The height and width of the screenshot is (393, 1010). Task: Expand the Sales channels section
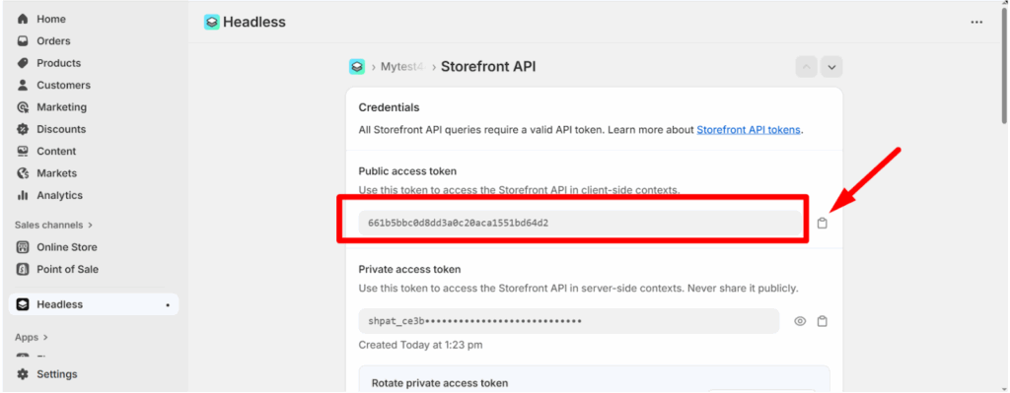[x=53, y=226]
